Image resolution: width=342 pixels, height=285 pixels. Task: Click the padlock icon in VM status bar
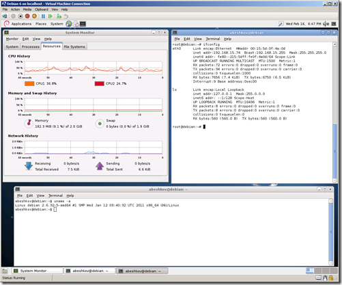(x=331, y=278)
